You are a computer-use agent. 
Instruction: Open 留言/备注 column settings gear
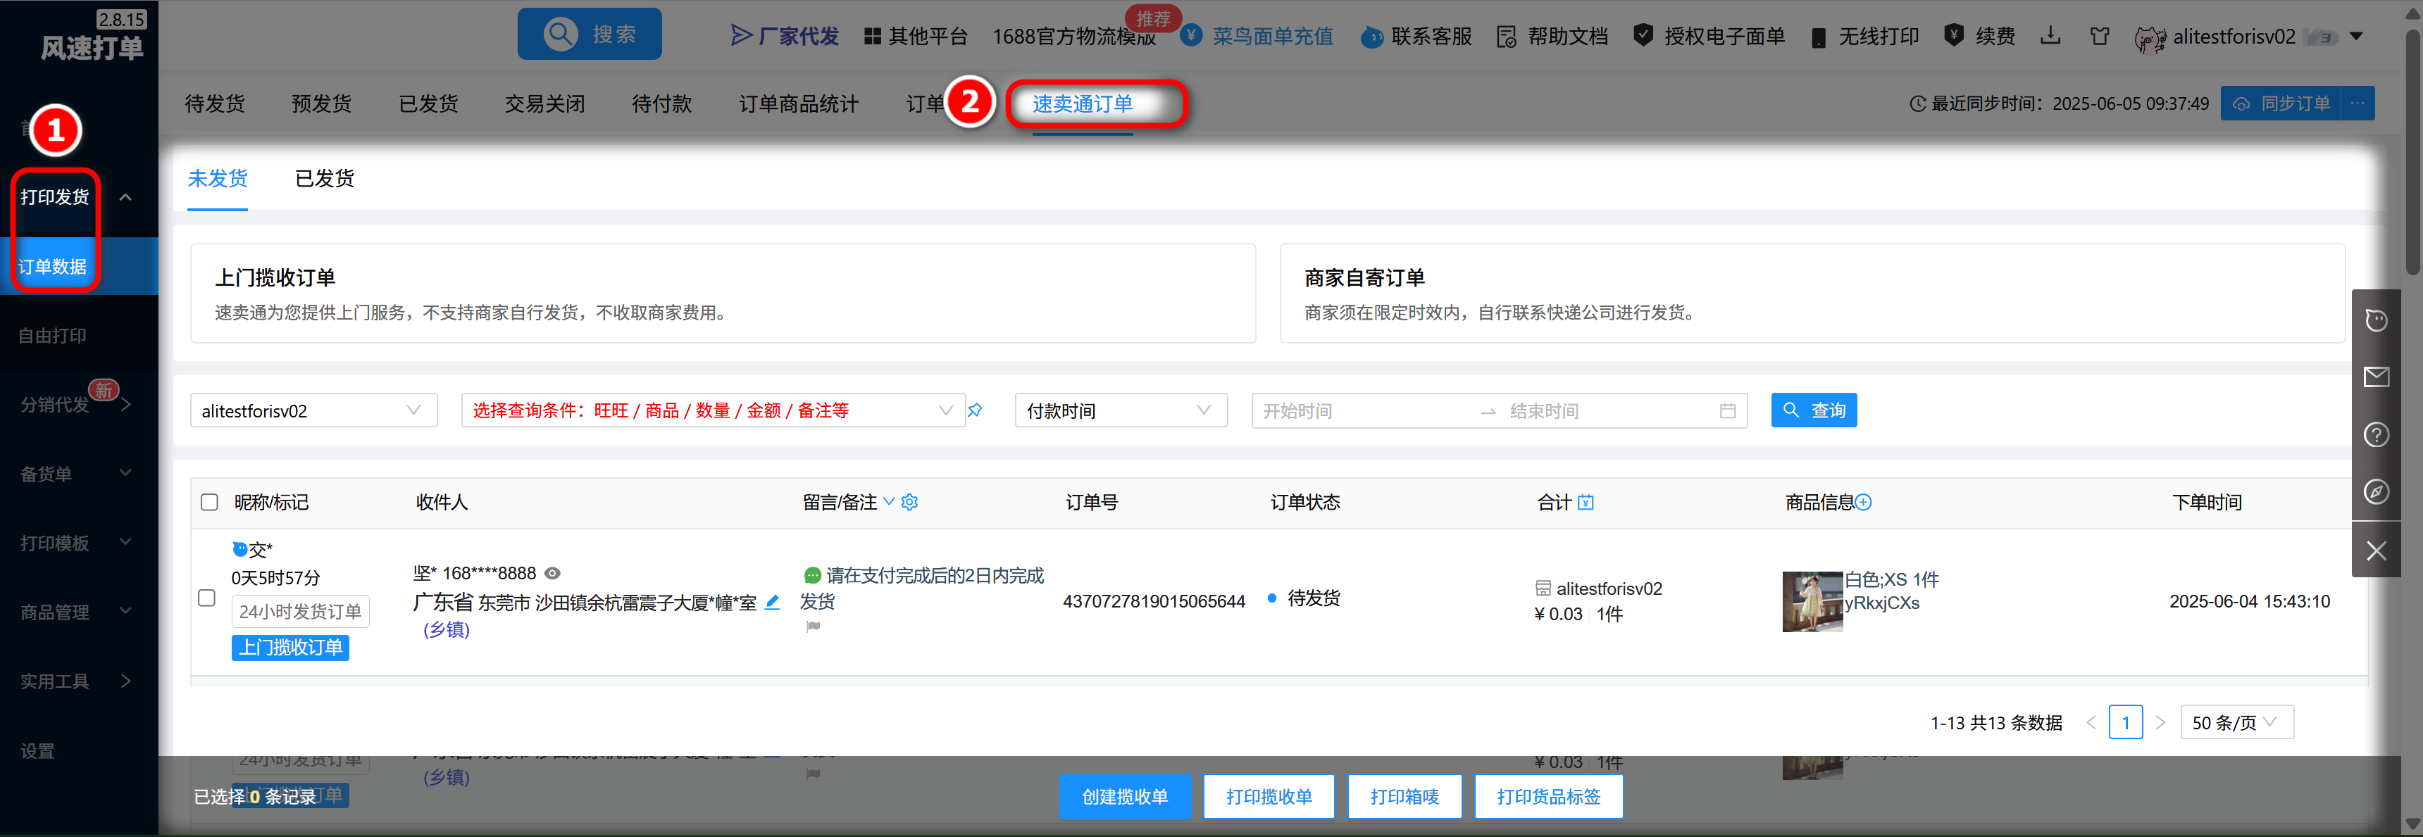[x=909, y=502]
